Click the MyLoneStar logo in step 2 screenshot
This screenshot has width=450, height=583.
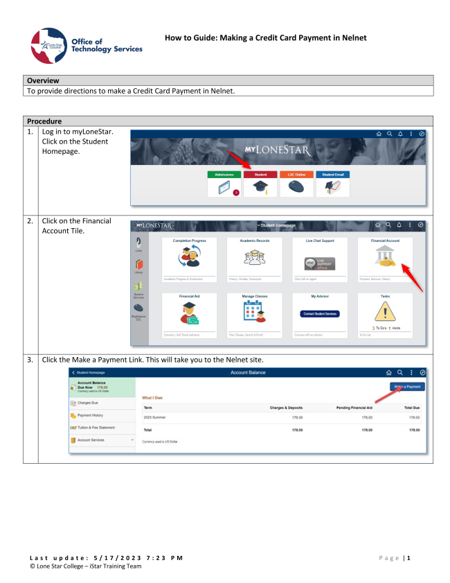click(154, 225)
